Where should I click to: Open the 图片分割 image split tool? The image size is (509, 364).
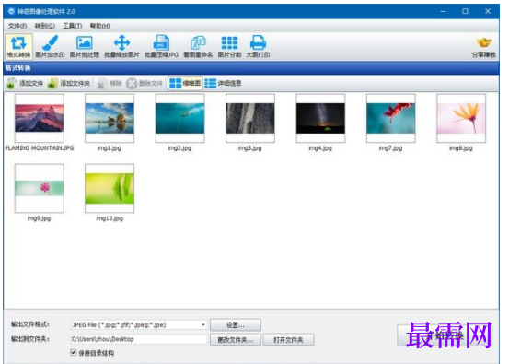229,47
